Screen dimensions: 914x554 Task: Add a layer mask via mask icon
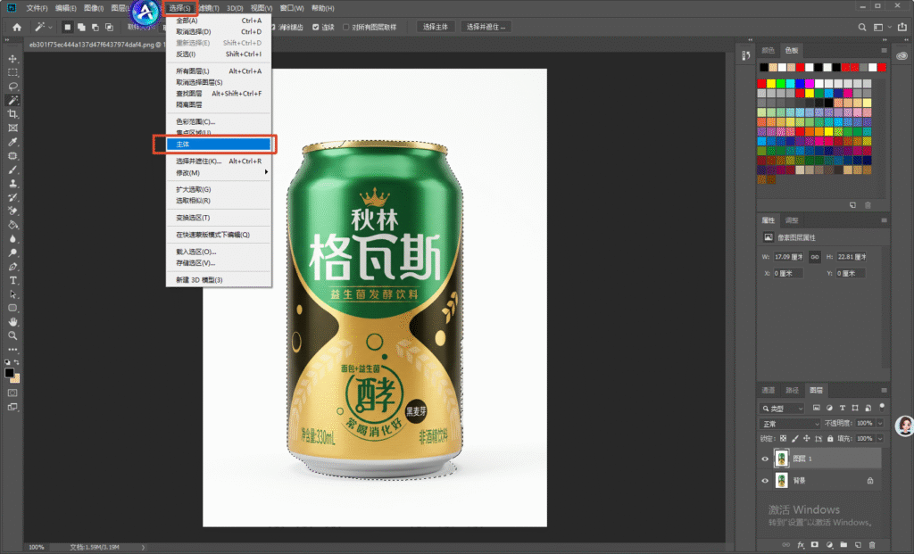point(815,545)
